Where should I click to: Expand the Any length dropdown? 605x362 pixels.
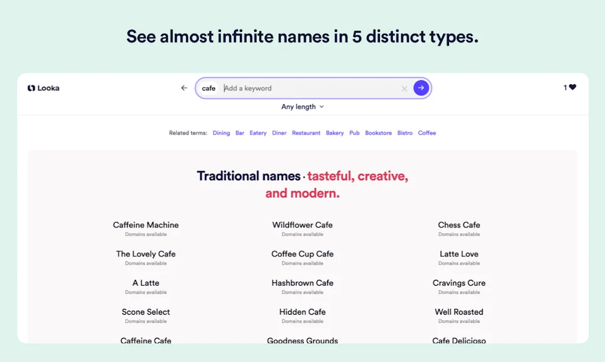pos(302,107)
